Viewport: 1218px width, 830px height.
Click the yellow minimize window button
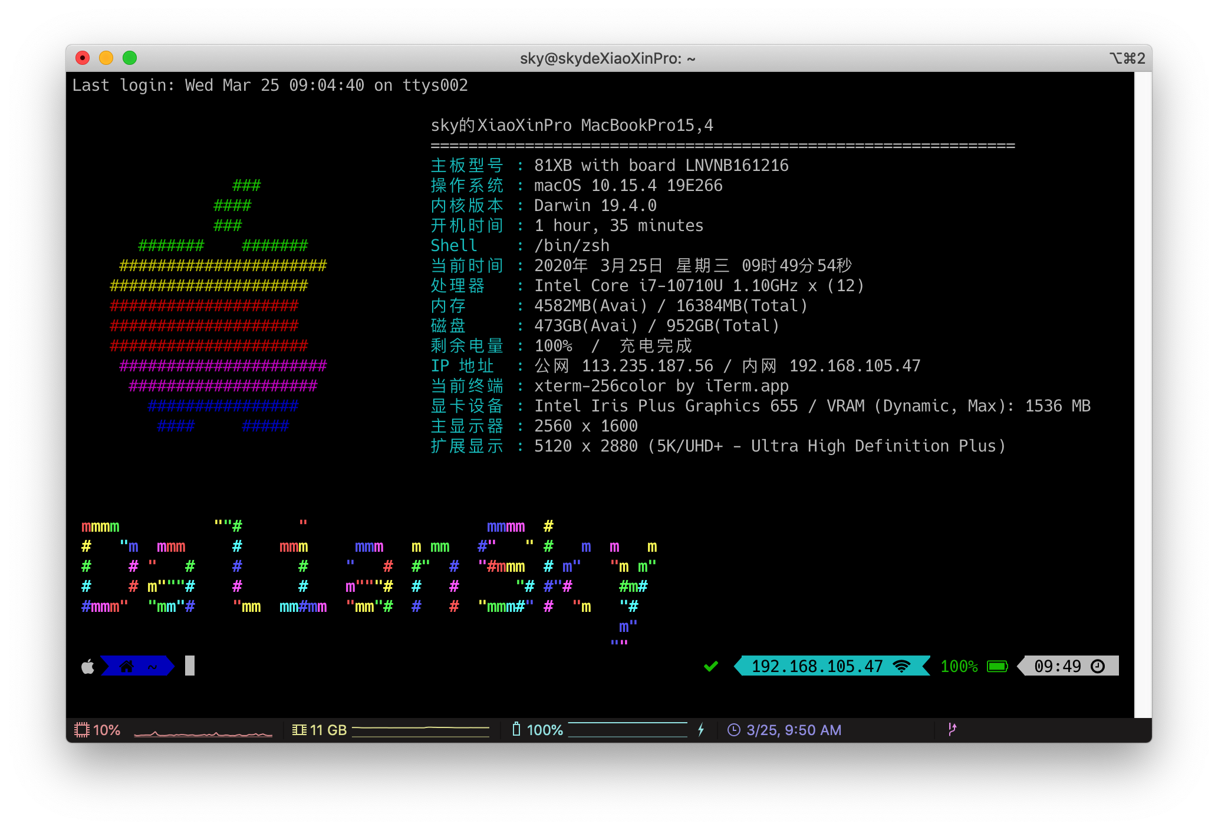coord(106,58)
